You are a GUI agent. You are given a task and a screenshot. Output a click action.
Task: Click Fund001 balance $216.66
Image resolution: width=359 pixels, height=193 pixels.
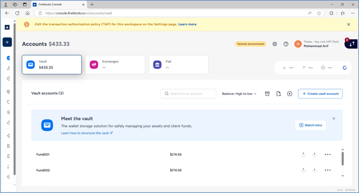tap(176, 154)
